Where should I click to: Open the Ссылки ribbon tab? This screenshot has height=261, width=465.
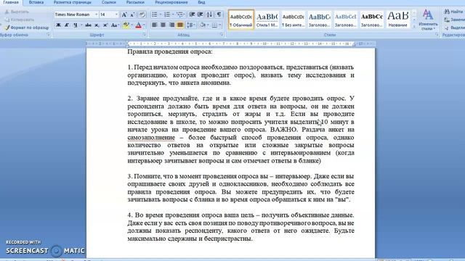pyautogui.click(x=109, y=2)
